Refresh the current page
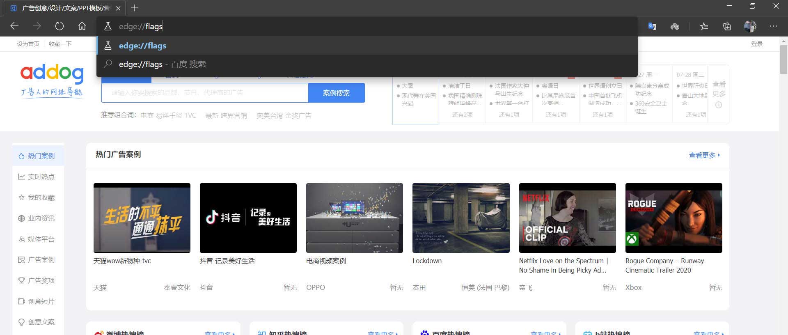 point(60,26)
